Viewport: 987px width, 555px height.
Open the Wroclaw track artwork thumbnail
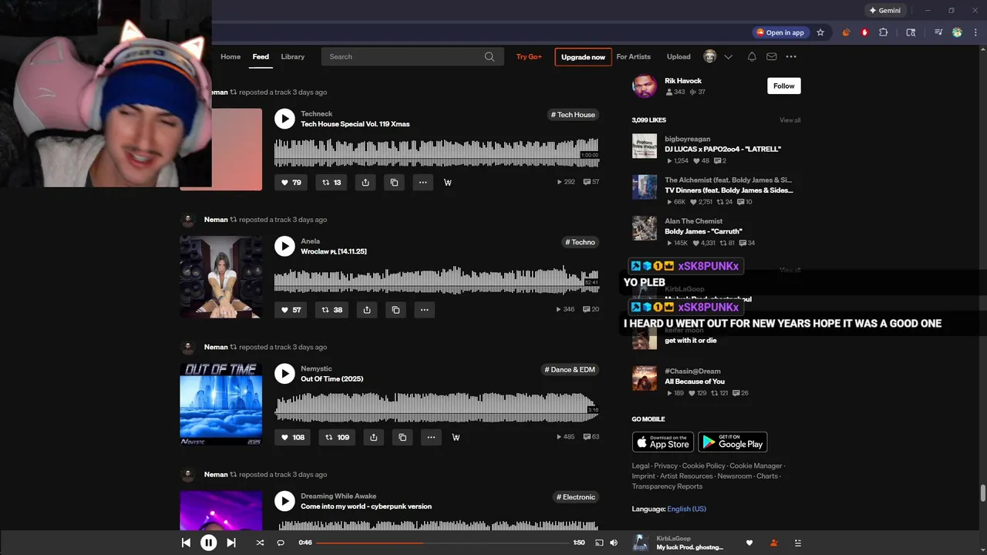221,277
